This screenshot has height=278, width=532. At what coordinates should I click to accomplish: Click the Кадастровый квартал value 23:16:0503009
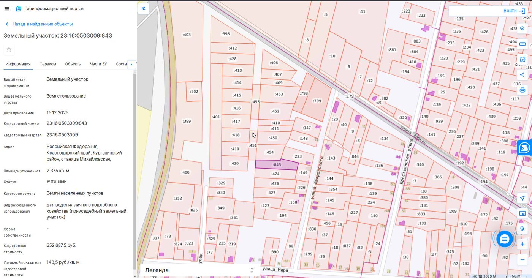tap(62, 135)
